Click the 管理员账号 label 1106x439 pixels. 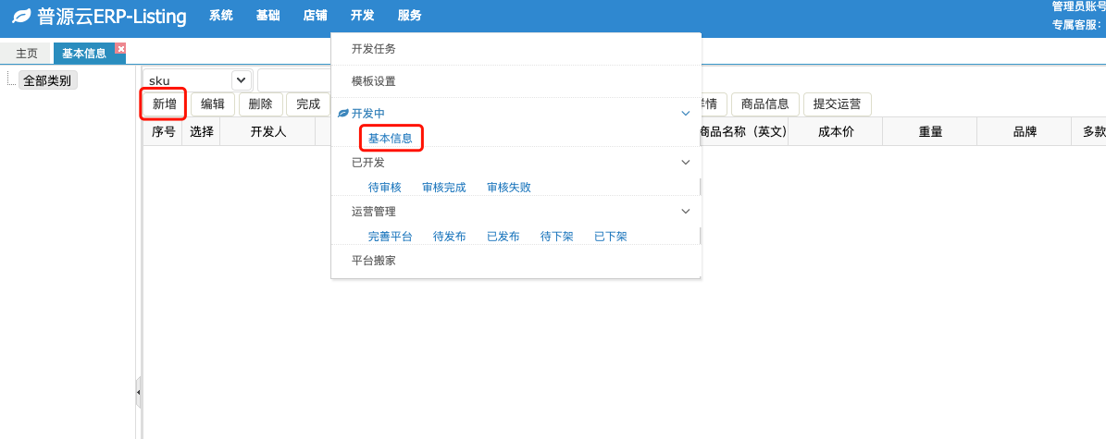coord(1078,6)
